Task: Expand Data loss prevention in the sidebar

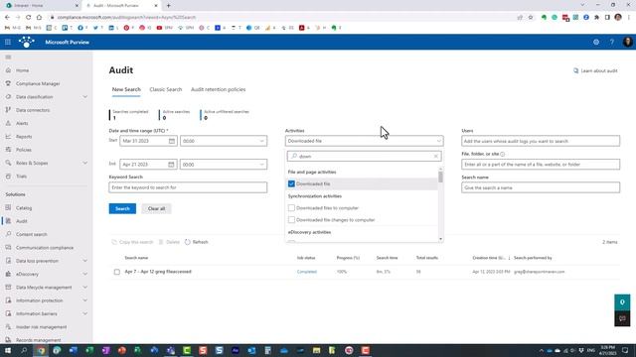Action: (85, 261)
